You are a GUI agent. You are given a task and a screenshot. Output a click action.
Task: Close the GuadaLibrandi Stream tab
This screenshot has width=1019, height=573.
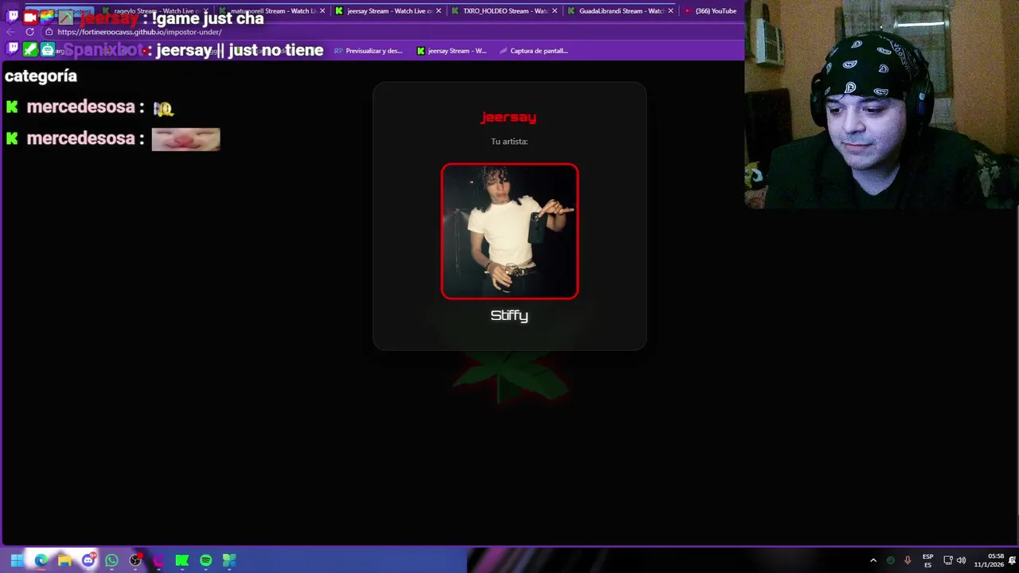click(x=671, y=11)
